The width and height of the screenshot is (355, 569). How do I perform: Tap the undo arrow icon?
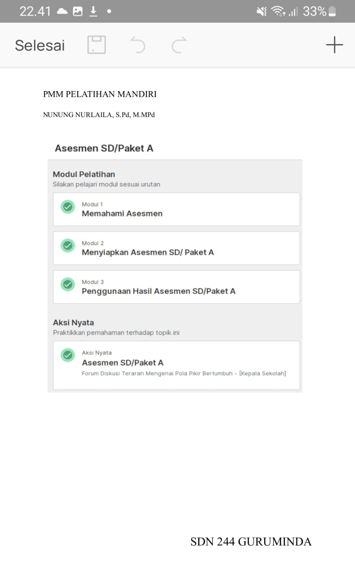pyautogui.click(x=138, y=45)
